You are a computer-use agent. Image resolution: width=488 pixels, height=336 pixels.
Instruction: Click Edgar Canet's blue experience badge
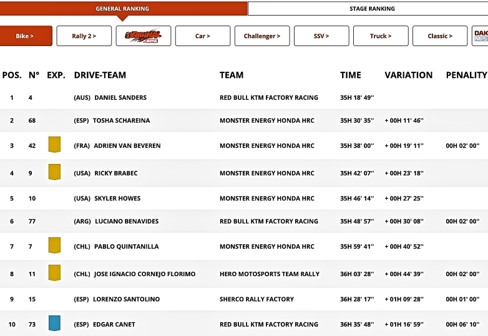tap(54, 324)
